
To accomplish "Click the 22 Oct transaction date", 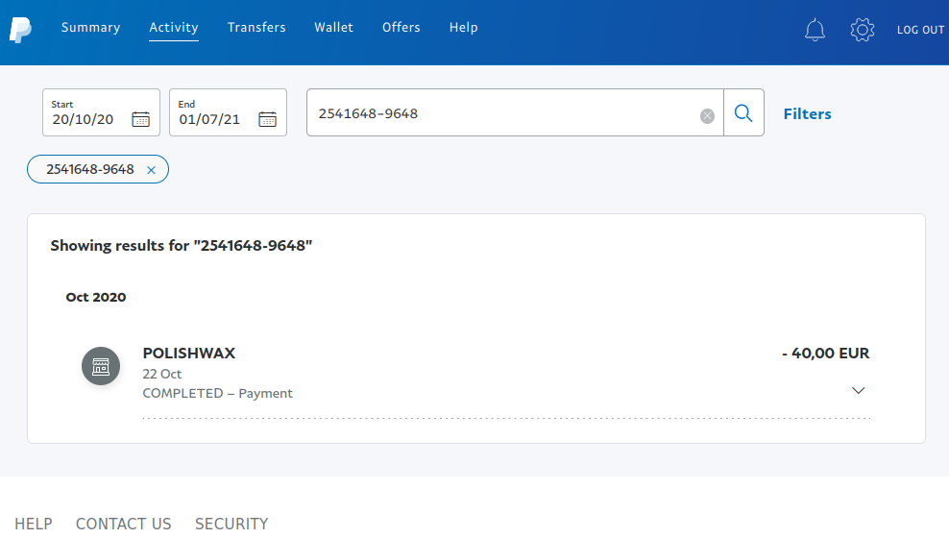I will tap(162, 374).
